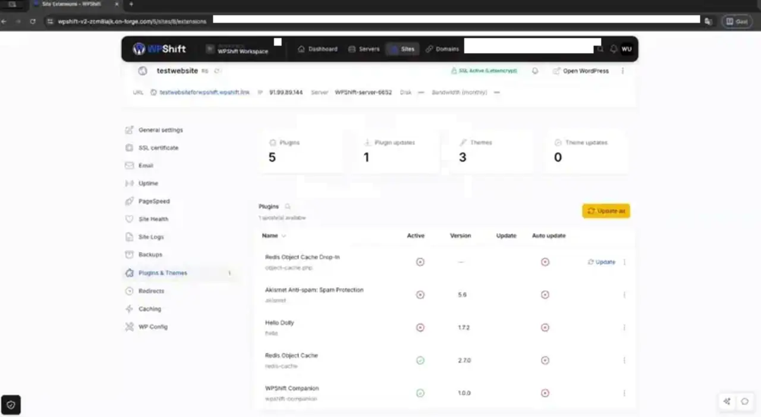The height and width of the screenshot is (417, 761).
Task: Click the browser address bar URL
Action: pos(132,21)
